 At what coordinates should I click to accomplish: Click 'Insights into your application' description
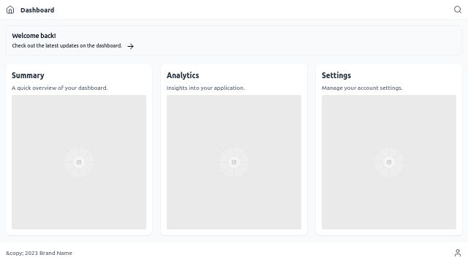[205, 88]
